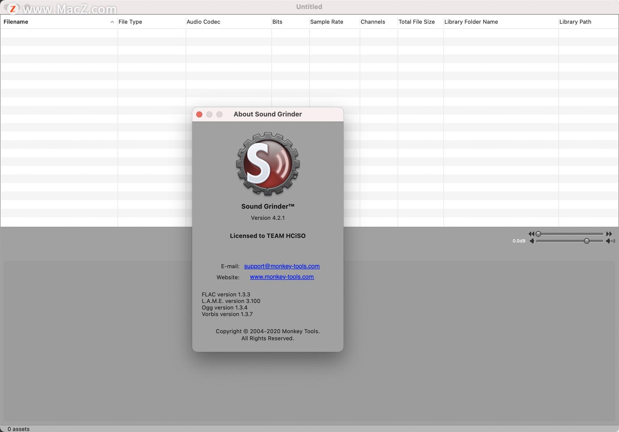Click the 0 assets status text
Image resolution: width=619 pixels, height=432 pixels.
[18, 429]
